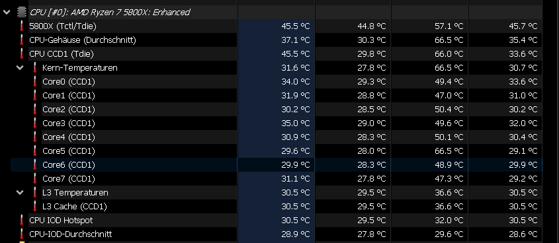Image resolution: width=559 pixels, height=243 pixels.
Task: Click the 57.1 °C maximum value of Tctl/Tdie
Action: pos(449,26)
